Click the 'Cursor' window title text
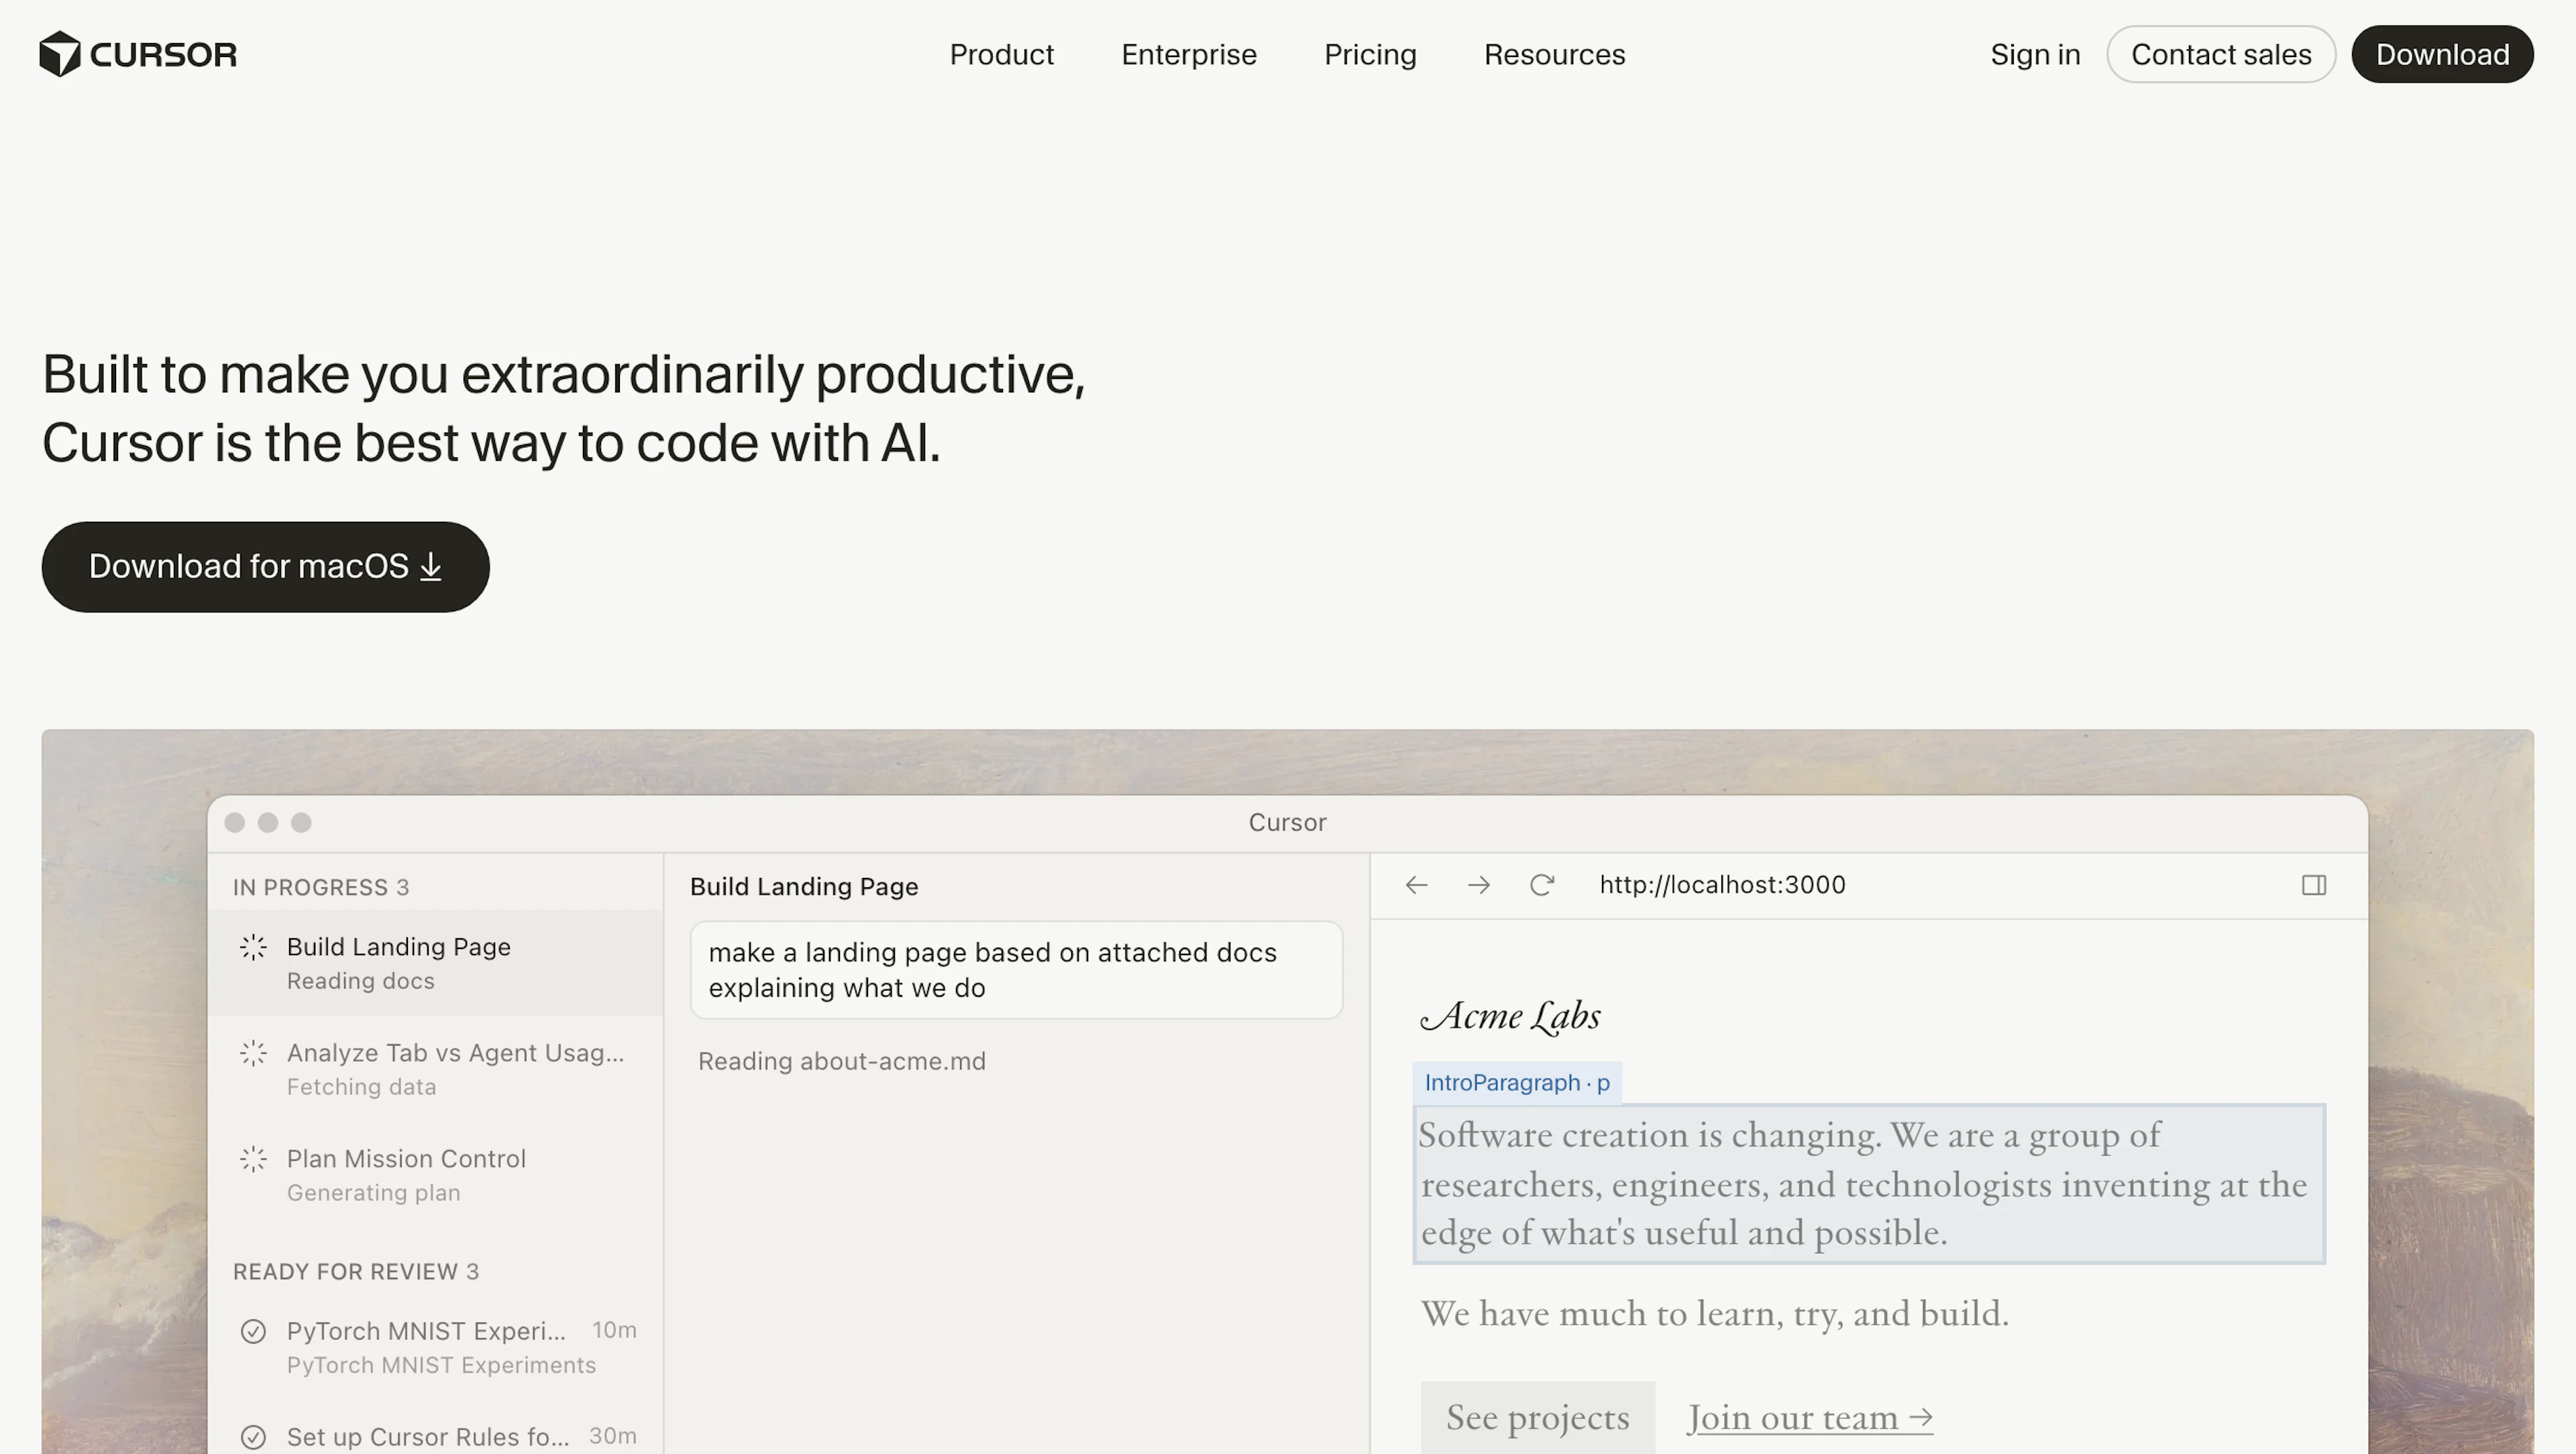 click(x=1287, y=822)
